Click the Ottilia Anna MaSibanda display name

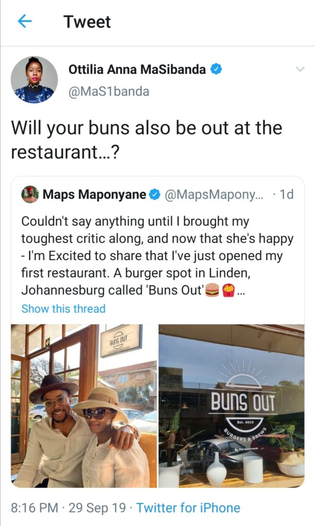(x=137, y=69)
